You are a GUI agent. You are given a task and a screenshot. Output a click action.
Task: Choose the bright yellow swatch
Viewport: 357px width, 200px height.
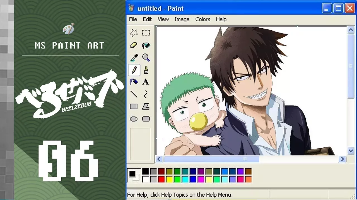click(x=169, y=179)
